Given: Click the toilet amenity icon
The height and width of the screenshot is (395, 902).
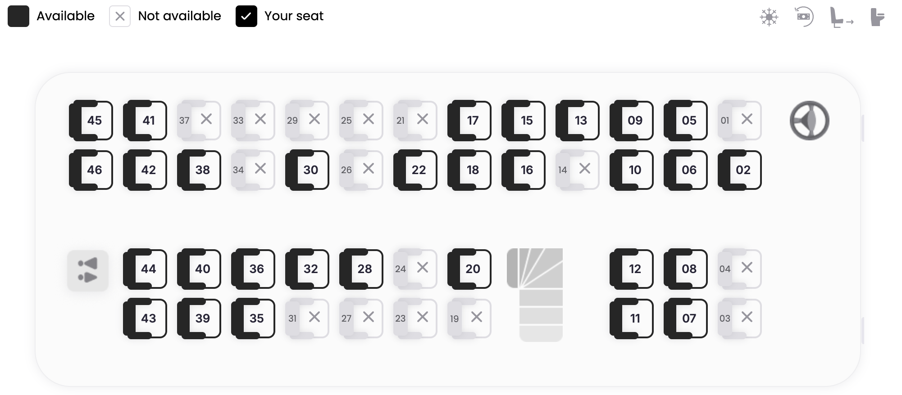Looking at the screenshot, I should click(x=877, y=17).
